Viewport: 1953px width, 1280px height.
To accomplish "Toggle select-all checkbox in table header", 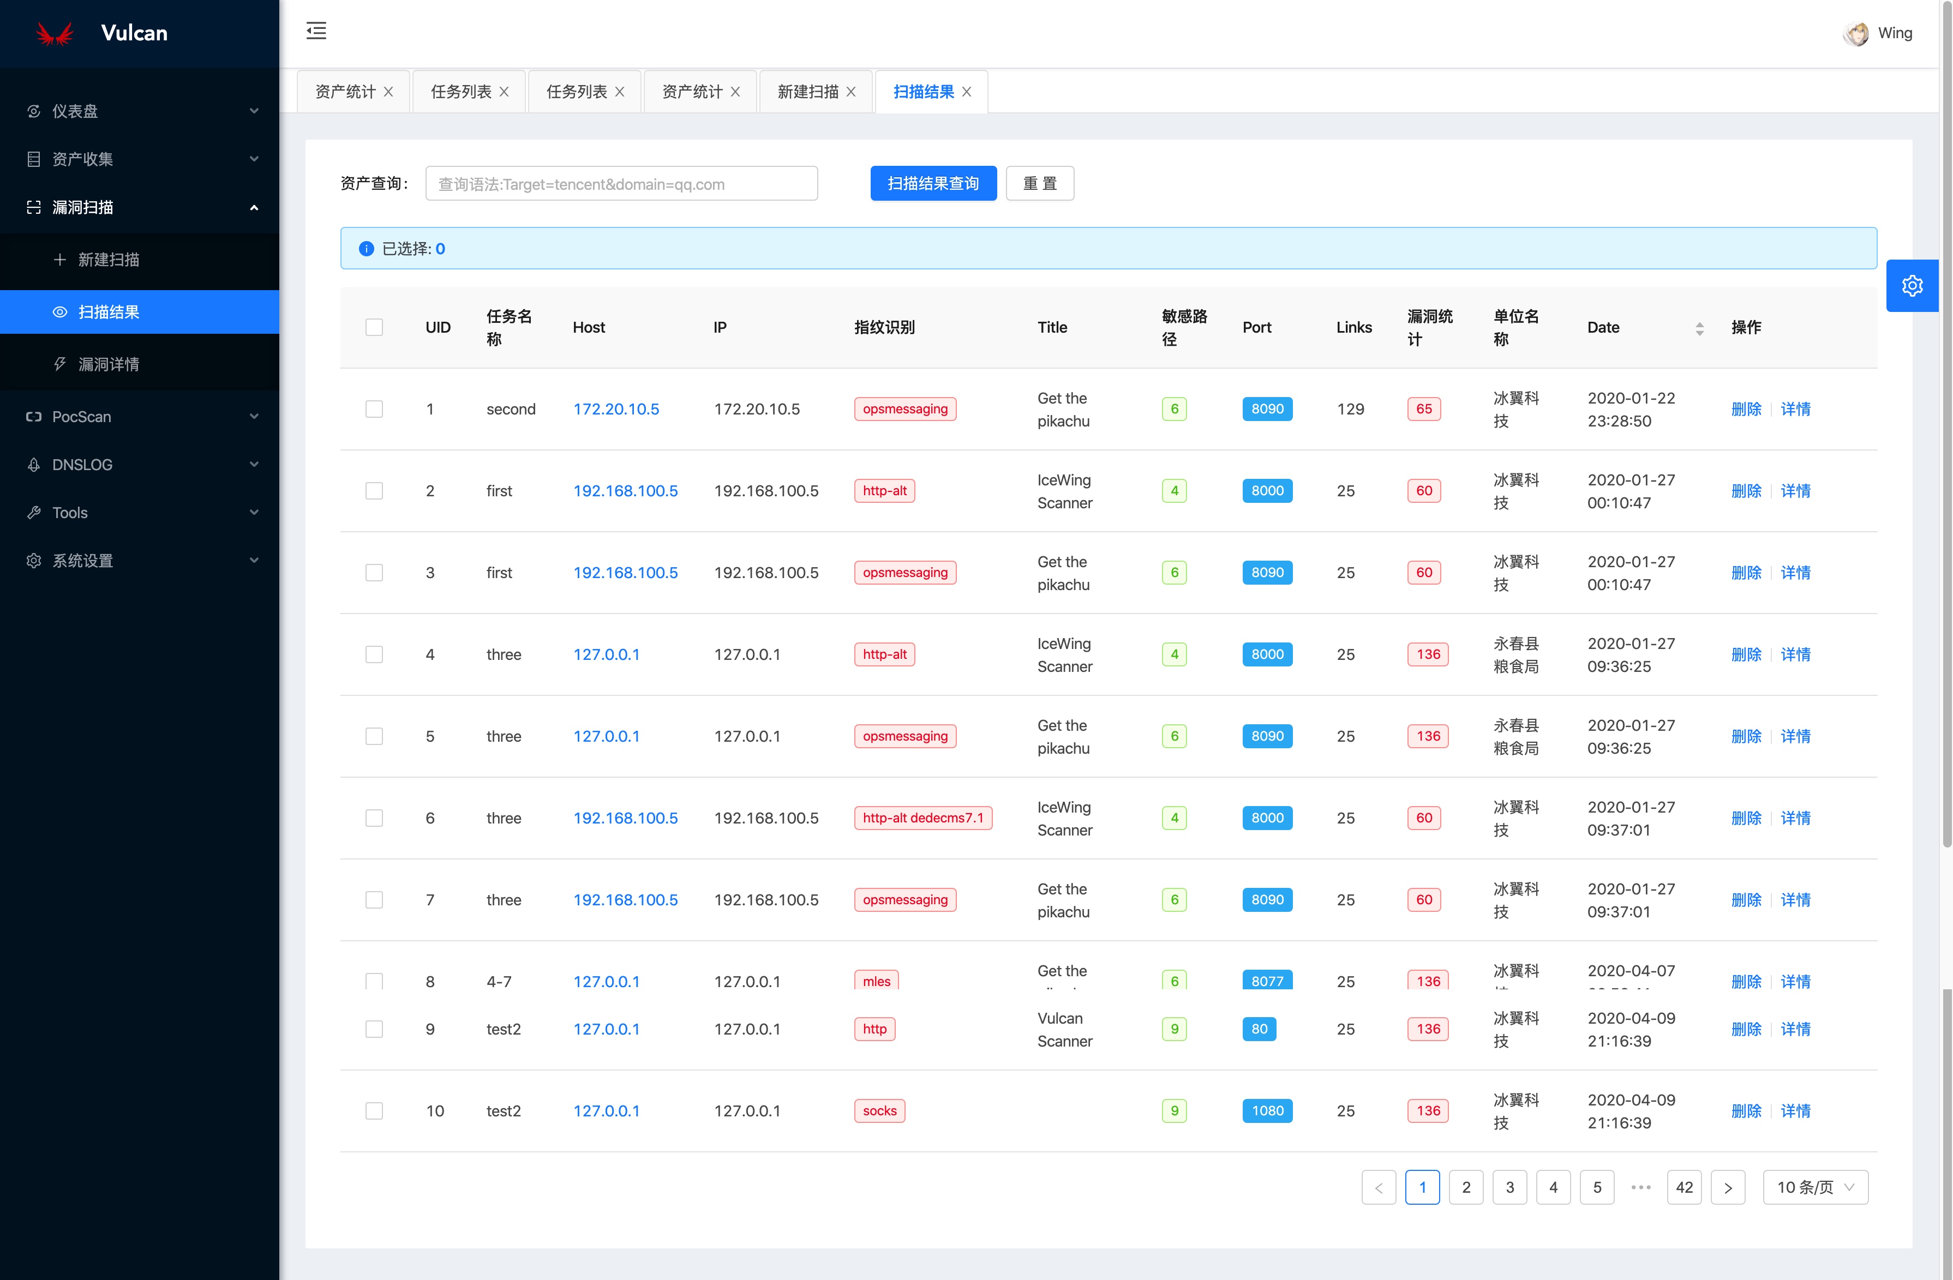I will (x=374, y=327).
